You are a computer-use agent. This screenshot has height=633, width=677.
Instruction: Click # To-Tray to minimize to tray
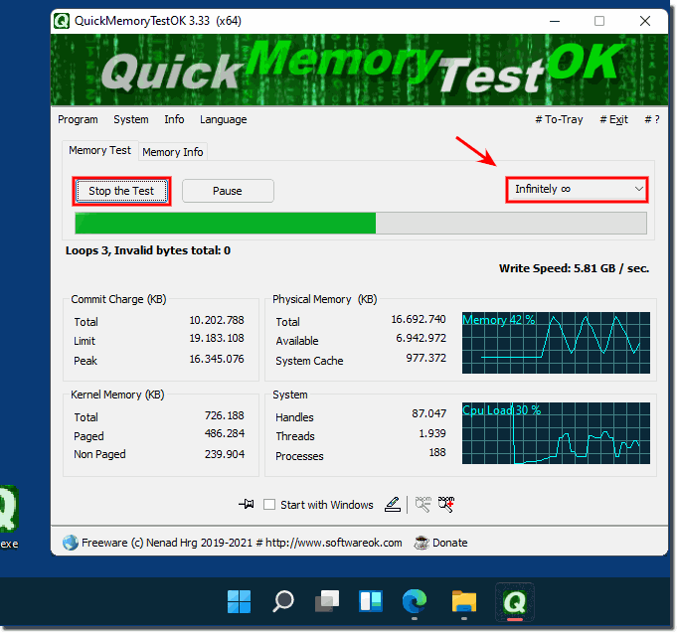pos(559,119)
